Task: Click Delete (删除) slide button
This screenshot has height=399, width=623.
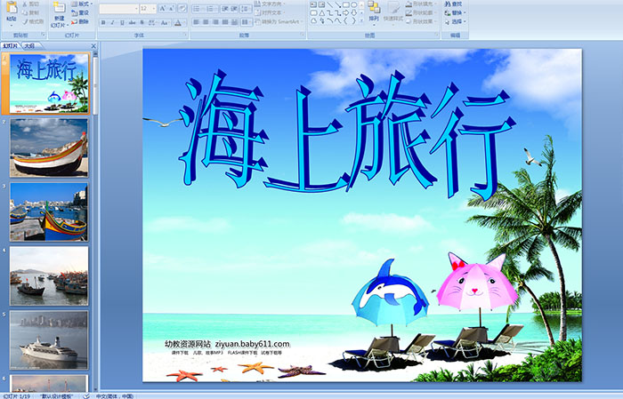Action: click(x=81, y=21)
